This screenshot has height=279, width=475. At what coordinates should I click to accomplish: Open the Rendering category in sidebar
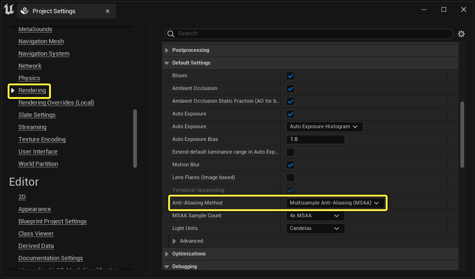[x=32, y=90]
